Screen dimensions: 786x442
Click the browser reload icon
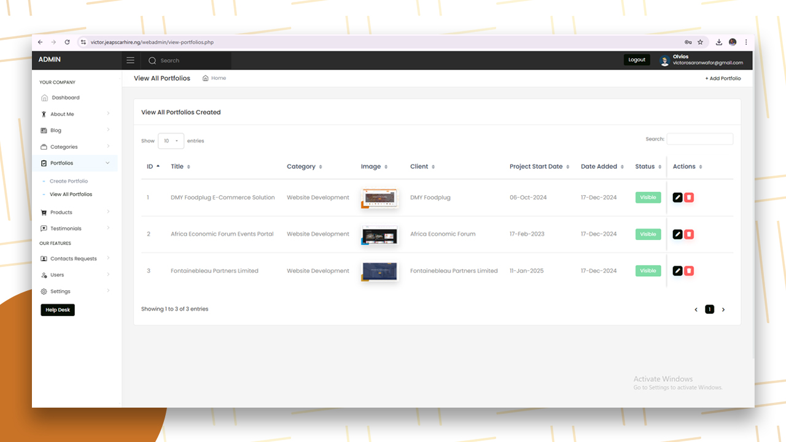coord(67,42)
